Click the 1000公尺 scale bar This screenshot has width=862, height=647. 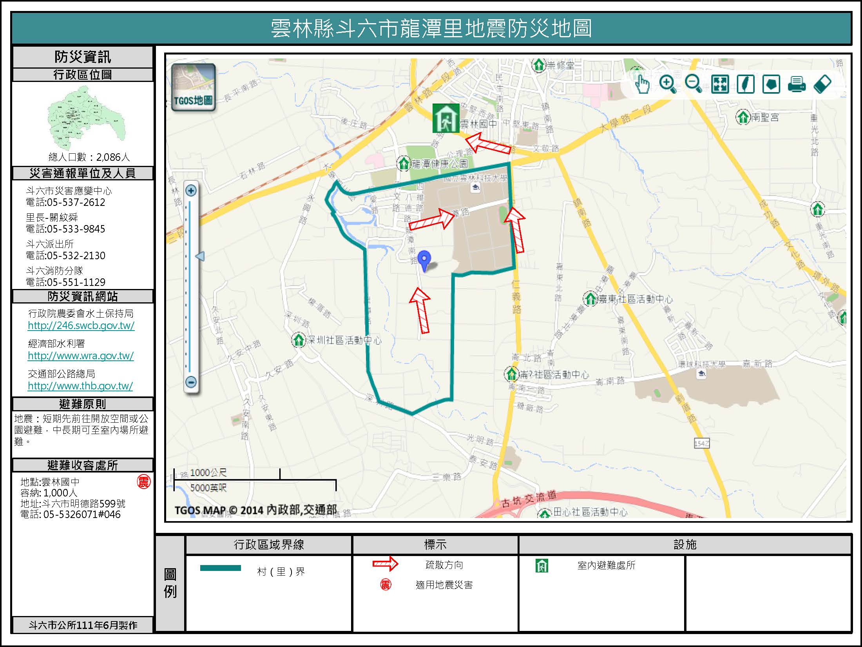tap(227, 473)
